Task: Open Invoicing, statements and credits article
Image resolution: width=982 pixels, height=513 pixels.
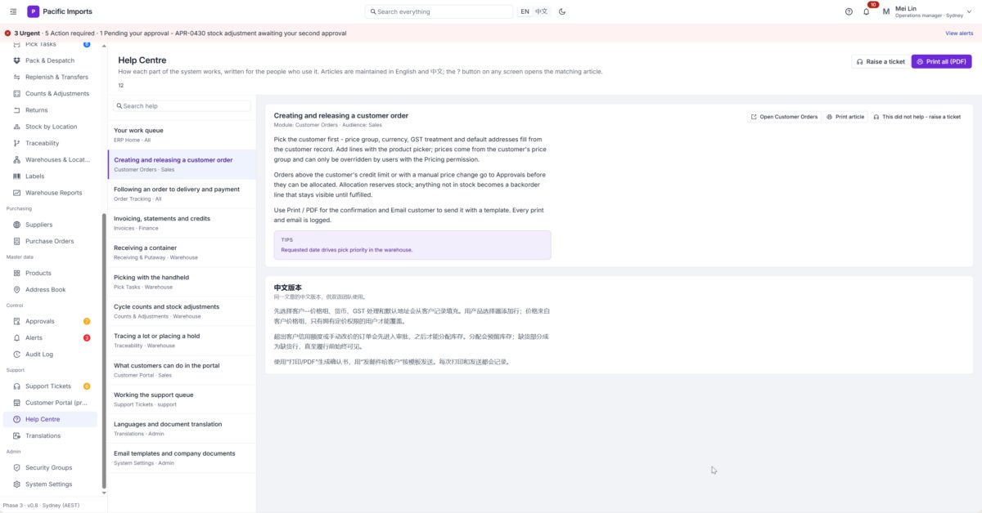Action: 182,223
